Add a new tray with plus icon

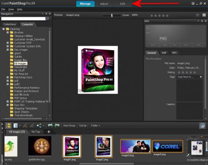click(49, 132)
